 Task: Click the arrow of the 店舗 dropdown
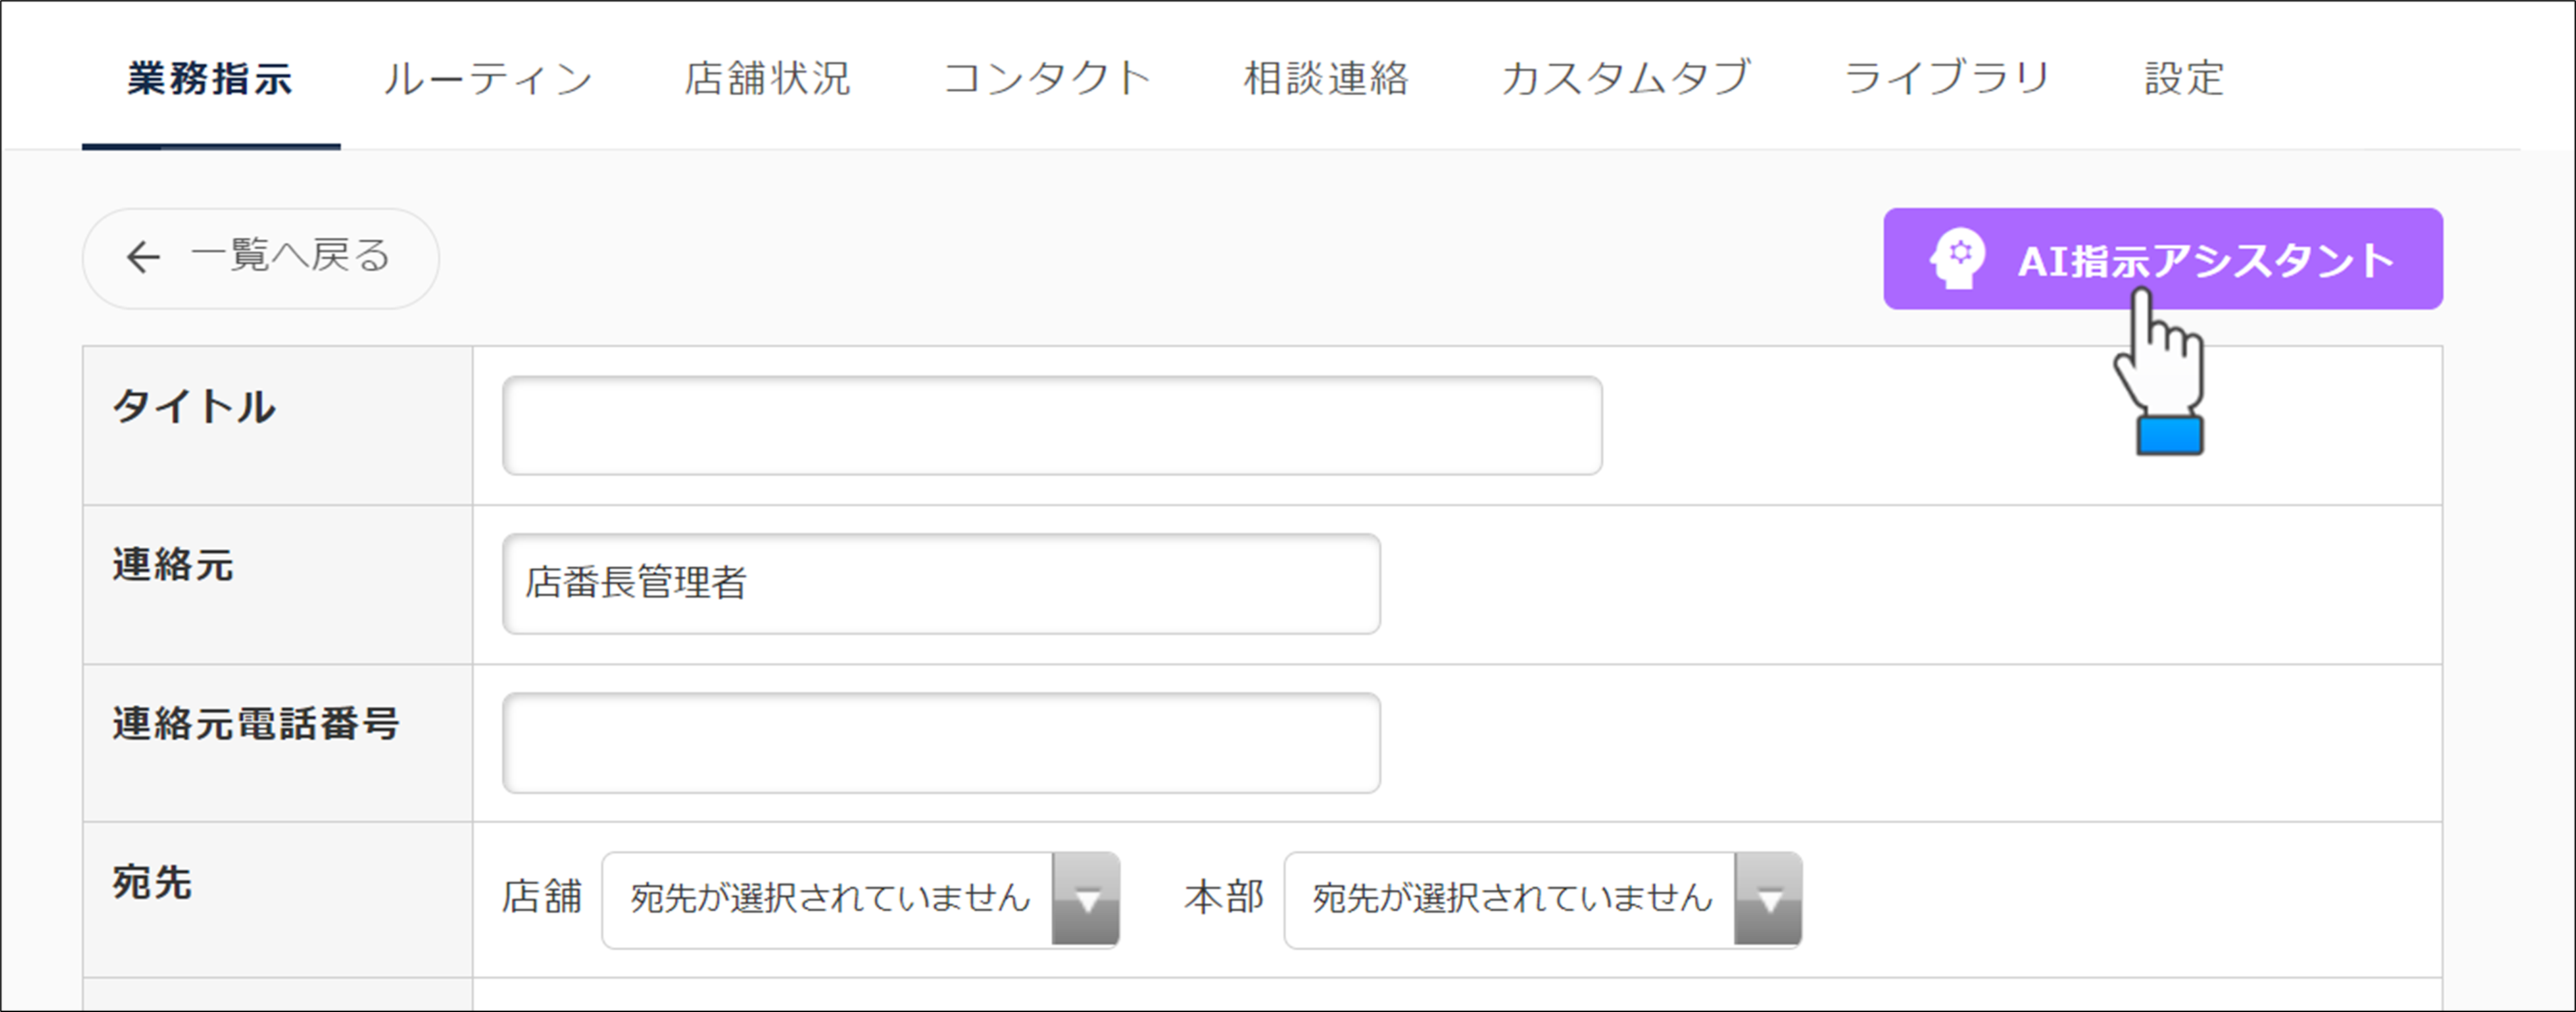click(x=1085, y=899)
